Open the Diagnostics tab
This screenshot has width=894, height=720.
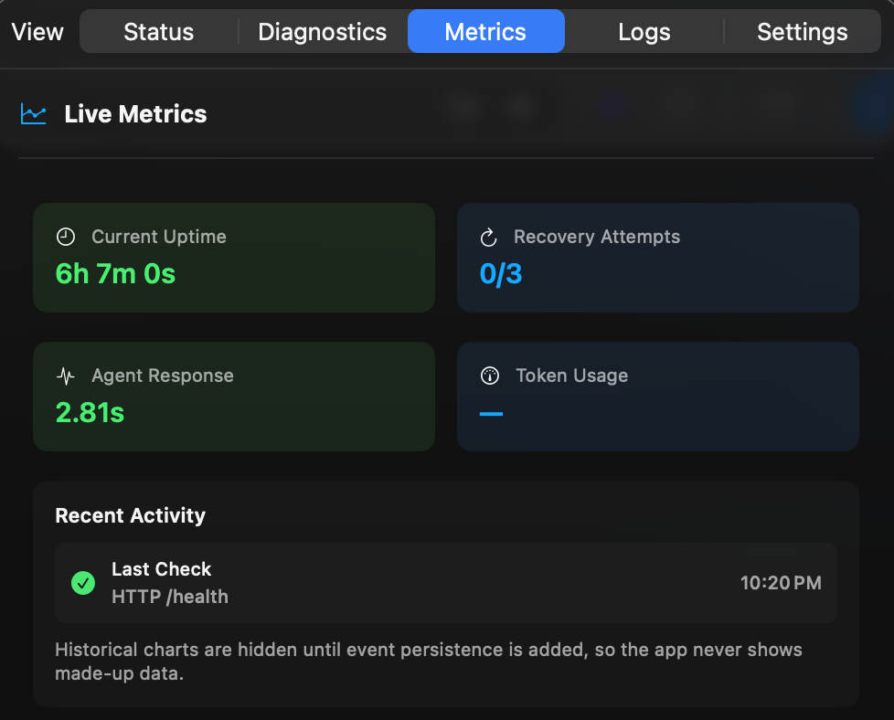click(x=322, y=31)
